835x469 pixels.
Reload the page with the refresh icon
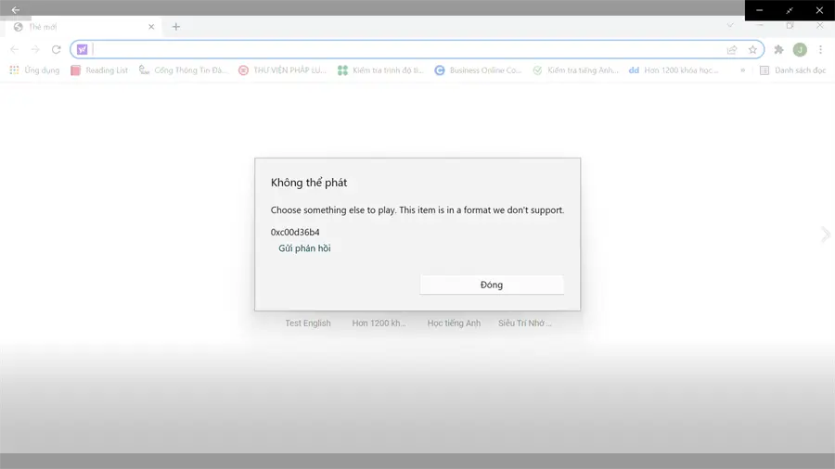pyautogui.click(x=56, y=49)
